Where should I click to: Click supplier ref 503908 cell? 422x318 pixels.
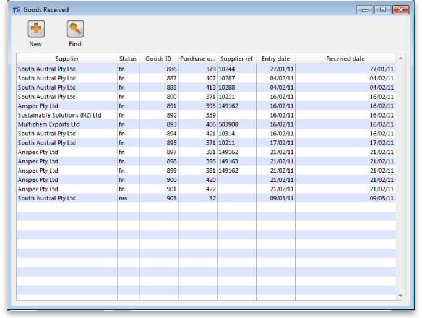(x=229, y=124)
